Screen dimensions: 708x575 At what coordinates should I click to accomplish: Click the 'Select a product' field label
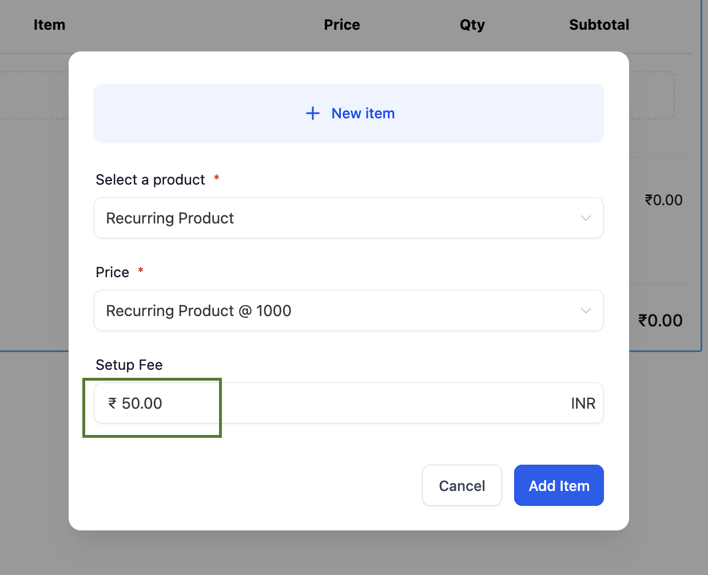[150, 179]
